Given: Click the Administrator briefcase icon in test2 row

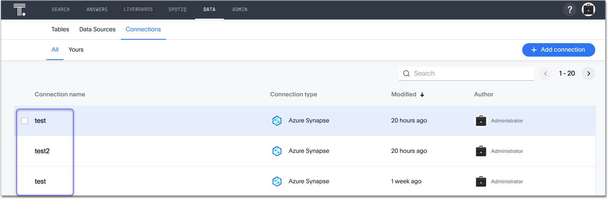Looking at the screenshot, I should [481, 151].
